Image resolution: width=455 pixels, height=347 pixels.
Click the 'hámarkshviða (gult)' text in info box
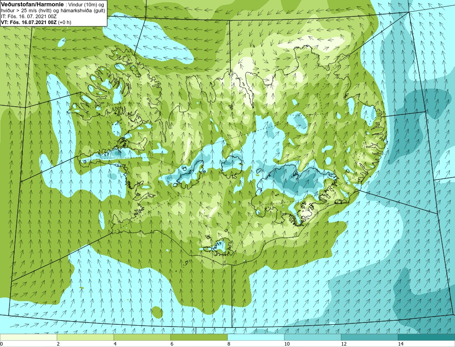(82, 11)
